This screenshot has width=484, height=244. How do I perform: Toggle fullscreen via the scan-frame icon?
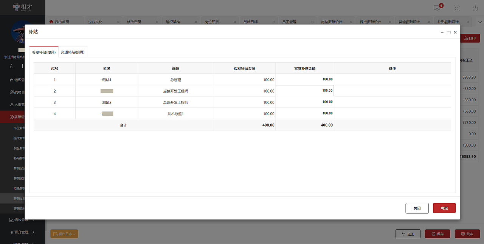tap(457, 8)
